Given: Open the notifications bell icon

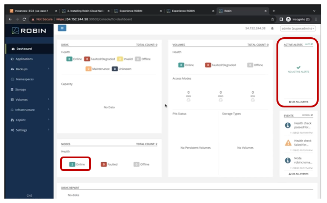Looking at the screenshot, I should click(x=272, y=28).
